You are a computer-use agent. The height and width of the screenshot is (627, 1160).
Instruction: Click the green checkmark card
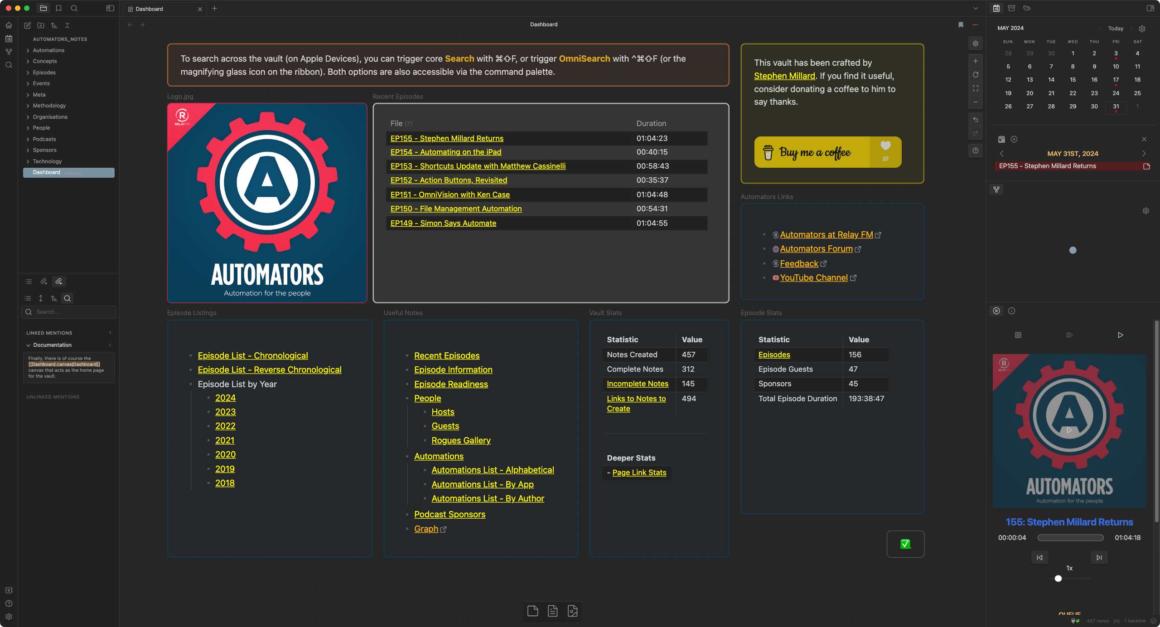[905, 544]
